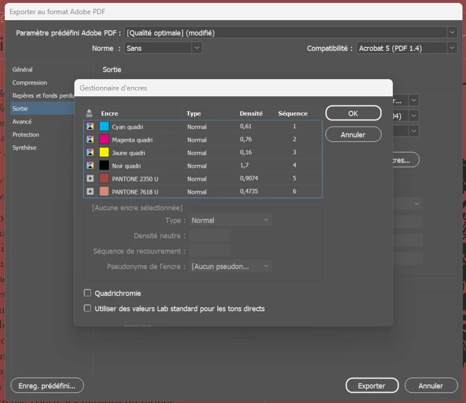Image resolution: width=466 pixels, height=403 pixels.
Task: Select the Cyan quadri ink name
Action: click(128, 126)
